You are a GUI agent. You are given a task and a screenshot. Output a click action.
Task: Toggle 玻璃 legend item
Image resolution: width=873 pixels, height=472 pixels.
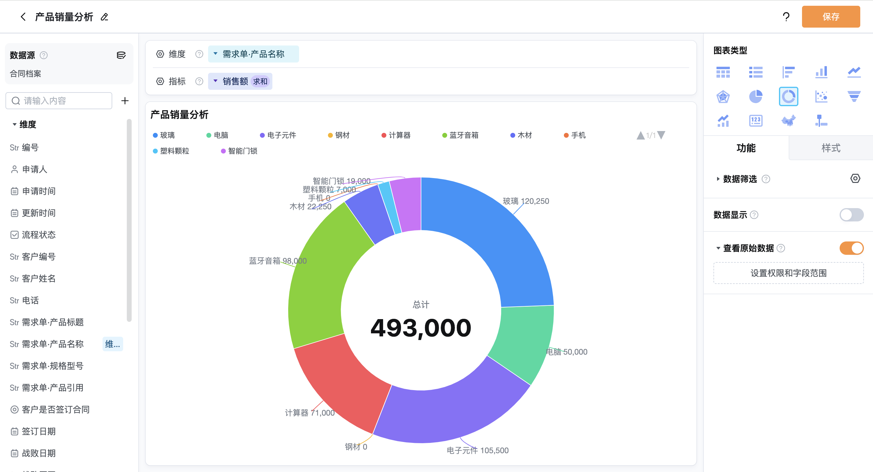pyautogui.click(x=164, y=135)
